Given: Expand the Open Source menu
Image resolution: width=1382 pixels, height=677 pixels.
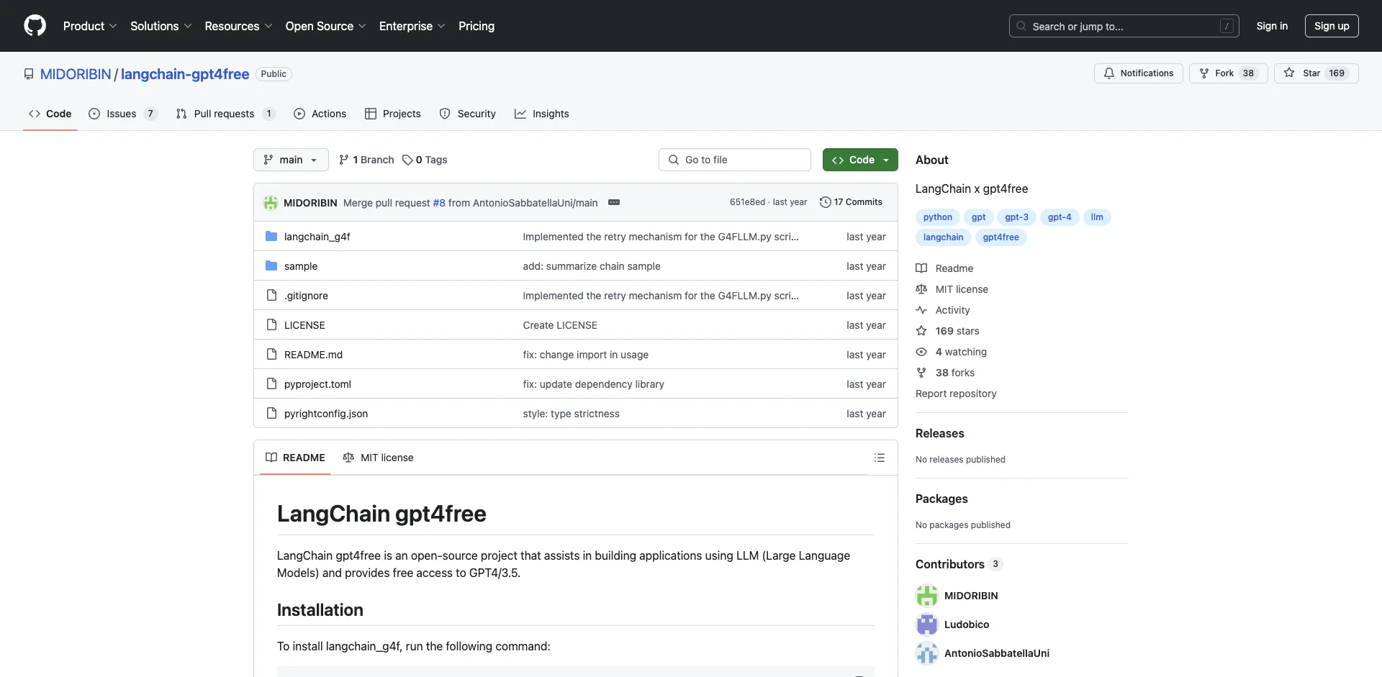Looking at the screenshot, I should click(x=325, y=26).
